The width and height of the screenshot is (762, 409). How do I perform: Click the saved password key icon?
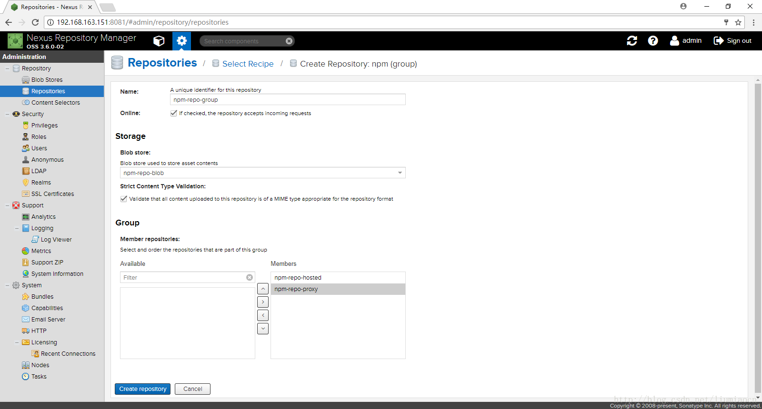(x=726, y=22)
